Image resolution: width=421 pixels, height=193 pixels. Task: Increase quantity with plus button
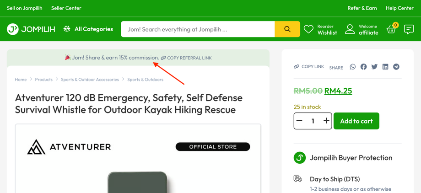[x=326, y=121]
